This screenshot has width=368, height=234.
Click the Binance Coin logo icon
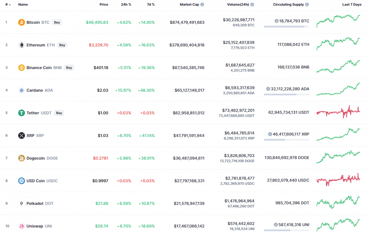22,68
